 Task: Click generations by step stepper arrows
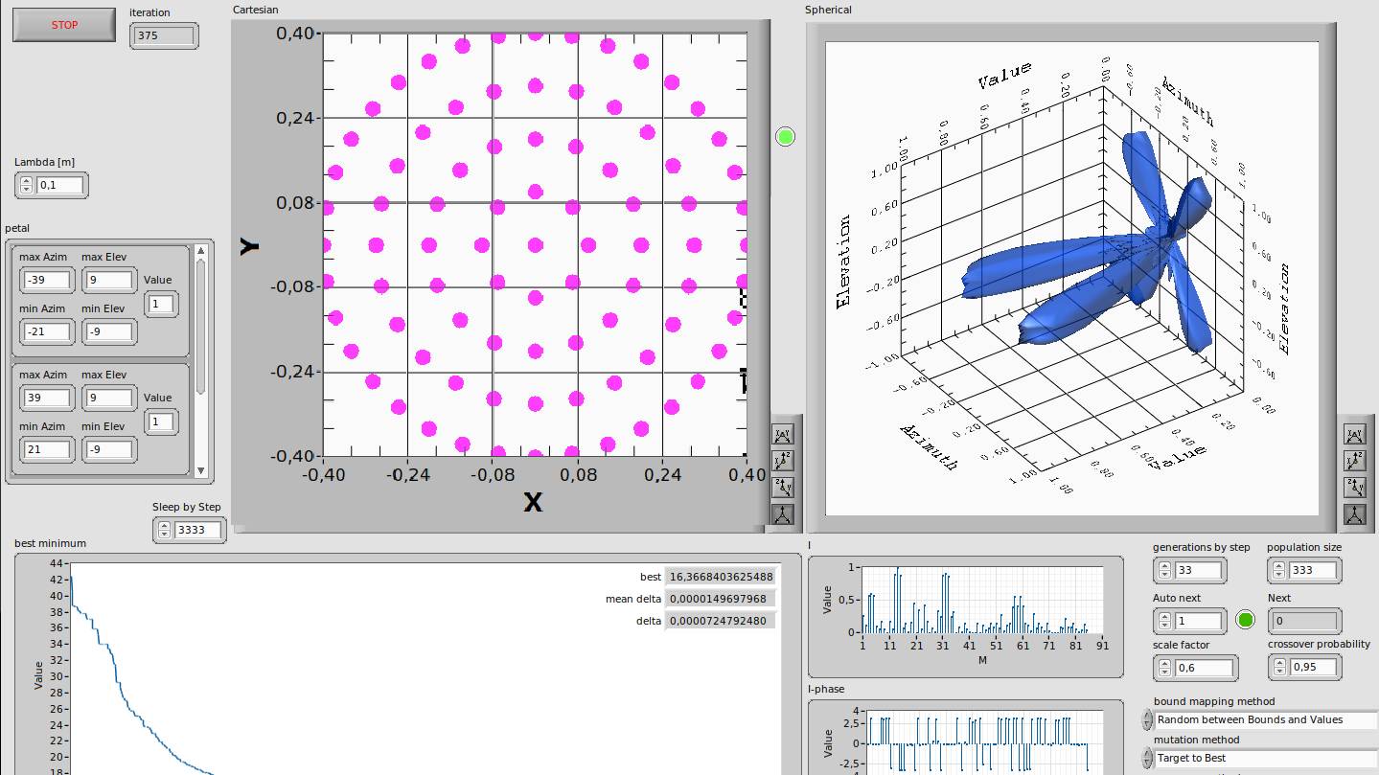1163,570
